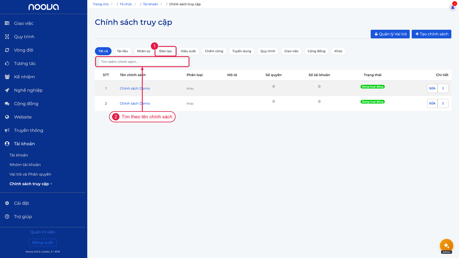Image resolution: width=459 pixels, height=258 pixels.
Task: Click the Tương tác thumbs-up icon
Action: point(7,63)
